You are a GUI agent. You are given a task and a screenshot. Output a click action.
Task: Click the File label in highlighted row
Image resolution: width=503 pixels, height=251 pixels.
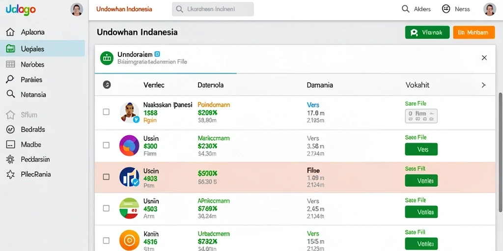313,171
